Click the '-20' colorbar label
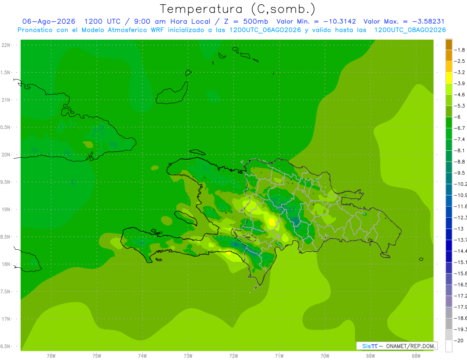The width and height of the screenshot is (467, 361). [459, 340]
